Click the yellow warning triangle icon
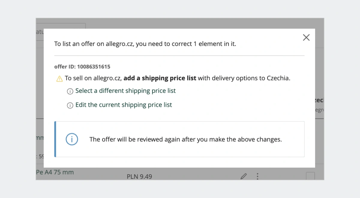The height and width of the screenshot is (198, 360). 59,79
